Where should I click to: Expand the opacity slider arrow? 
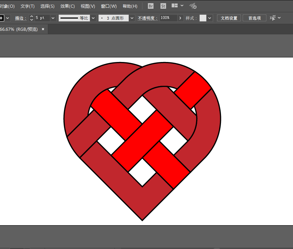pyautogui.click(x=180, y=18)
